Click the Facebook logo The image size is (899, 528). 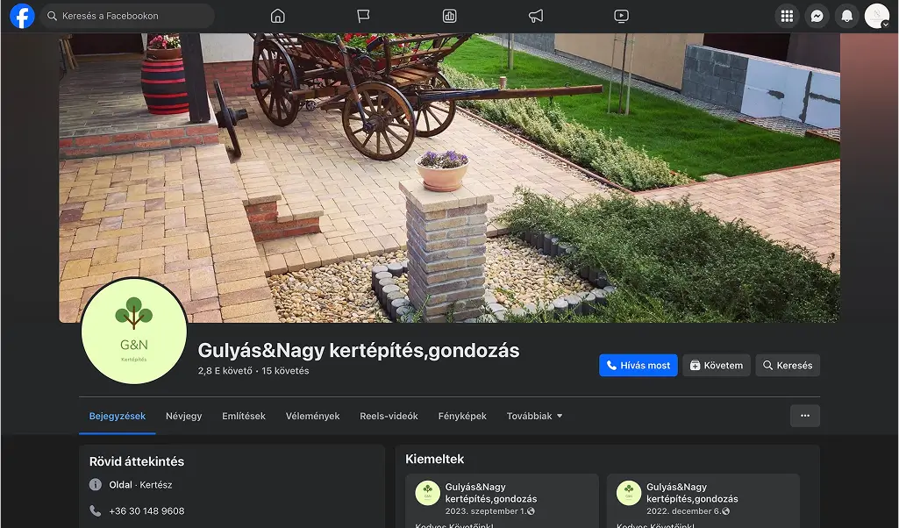tap(22, 16)
